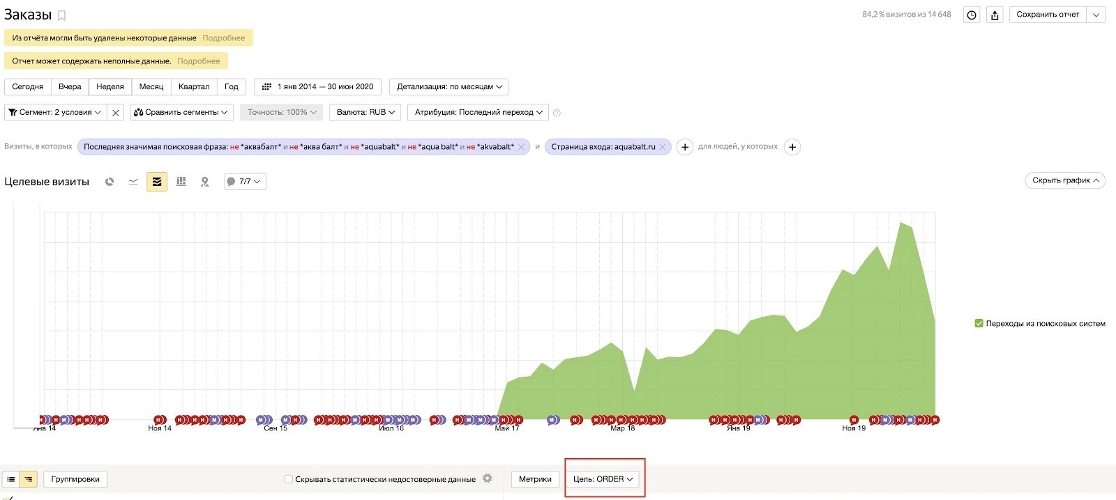
Task: Click the clock history icon
Action: [x=972, y=15]
